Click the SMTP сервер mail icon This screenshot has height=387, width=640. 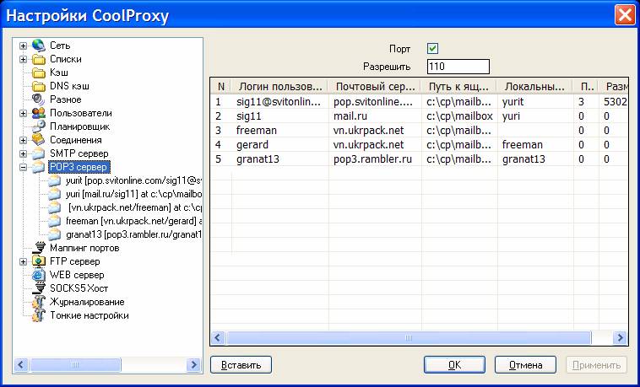39,153
